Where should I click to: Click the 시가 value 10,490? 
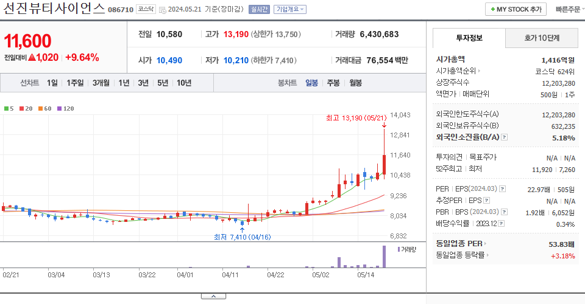pyautogui.click(x=169, y=60)
